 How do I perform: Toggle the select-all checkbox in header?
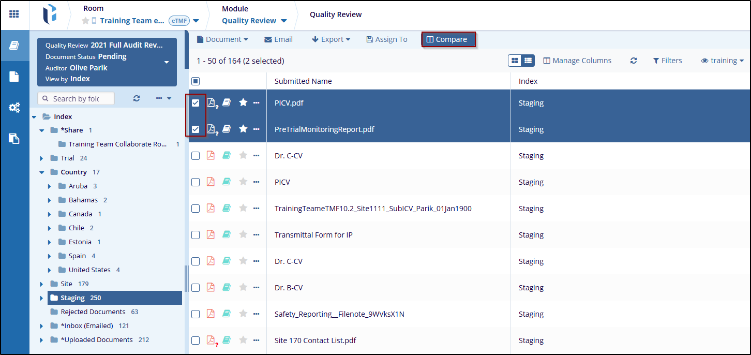pos(196,81)
